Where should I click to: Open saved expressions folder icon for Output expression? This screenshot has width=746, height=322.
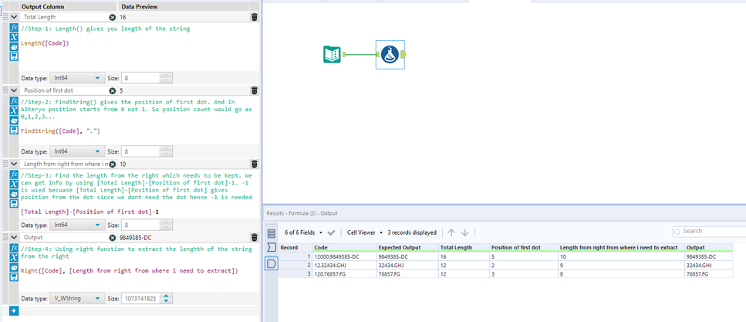[x=15, y=267]
